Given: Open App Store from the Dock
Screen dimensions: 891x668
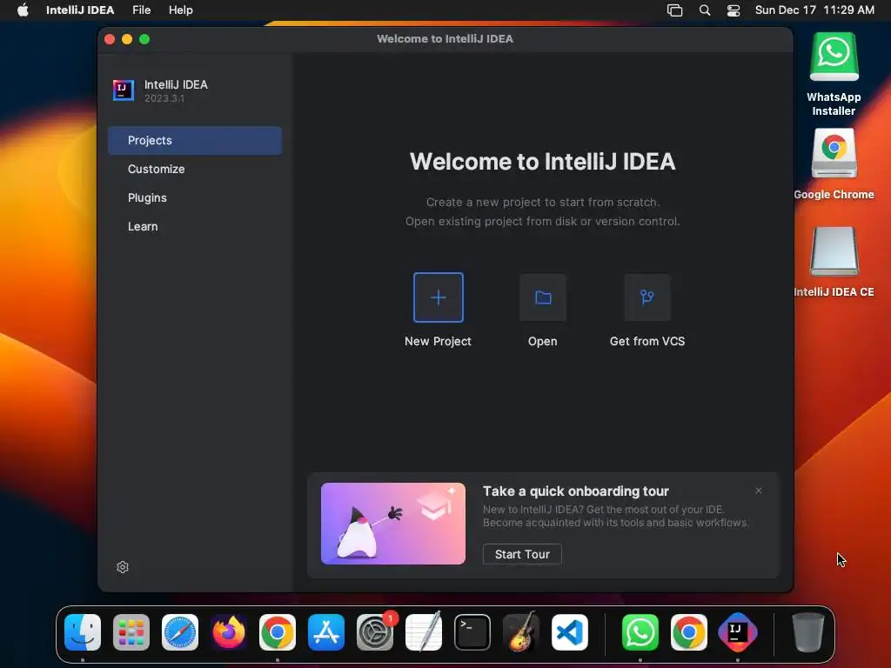Looking at the screenshot, I should tap(326, 632).
